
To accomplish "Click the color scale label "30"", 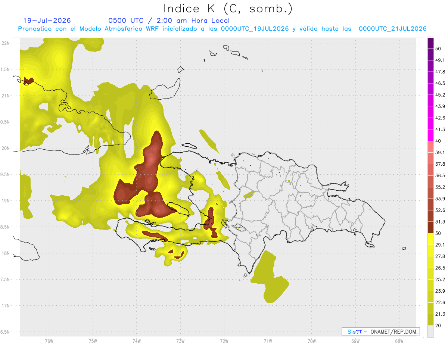I will pyautogui.click(x=439, y=233).
